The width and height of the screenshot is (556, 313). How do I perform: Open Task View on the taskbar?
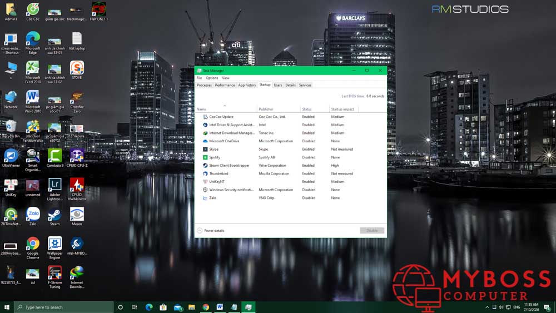(x=134, y=307)
